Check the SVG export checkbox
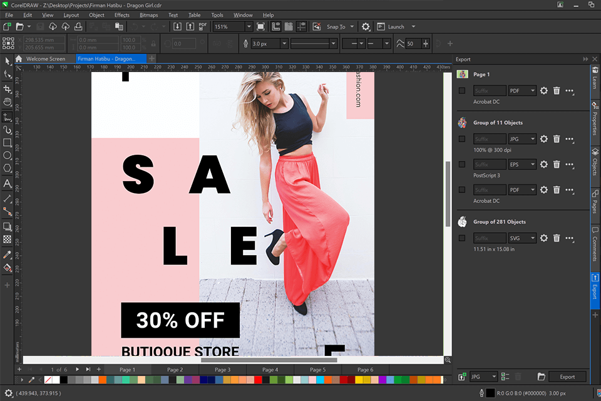 point(462,238)
